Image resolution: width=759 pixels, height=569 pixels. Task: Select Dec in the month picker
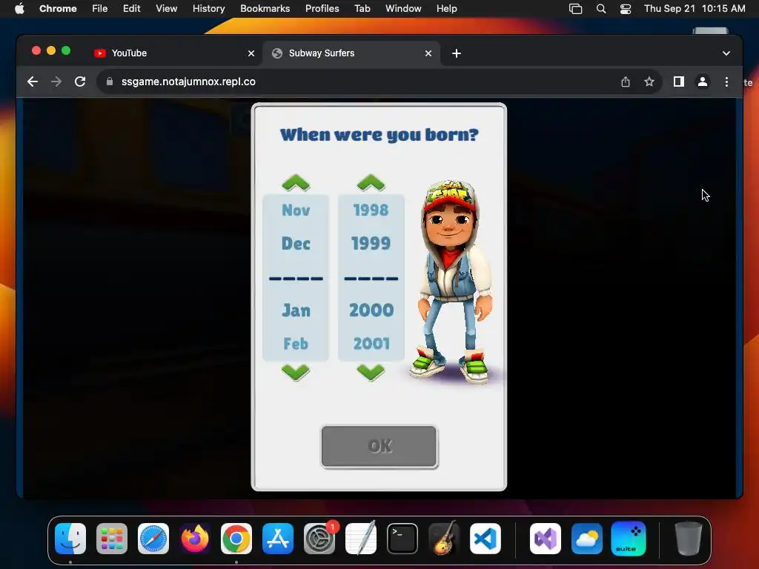tap(296, 243)
